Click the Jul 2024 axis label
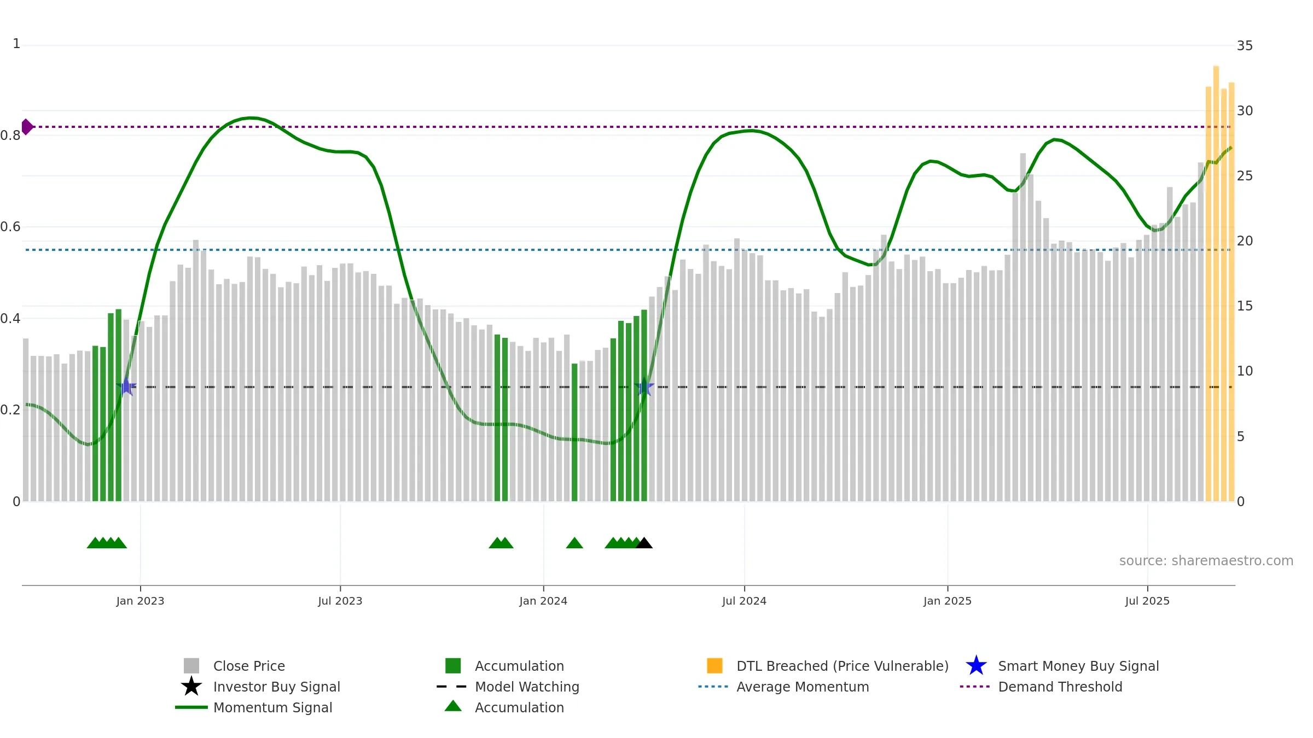The image size is (1313, 738). (744, 601)
